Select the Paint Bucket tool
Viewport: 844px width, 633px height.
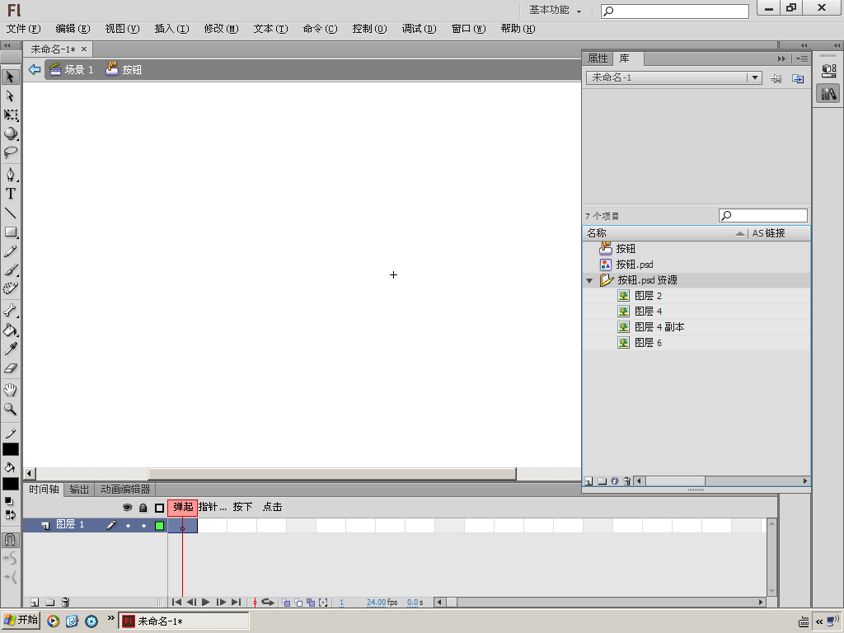point(10,330)
